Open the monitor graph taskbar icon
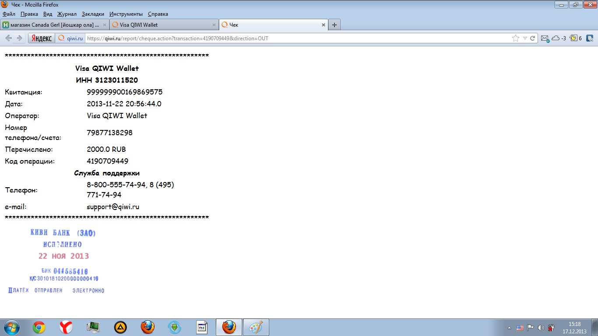 click(x=93, y=327)
